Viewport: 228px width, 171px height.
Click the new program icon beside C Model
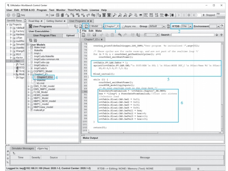click(86, 27)
